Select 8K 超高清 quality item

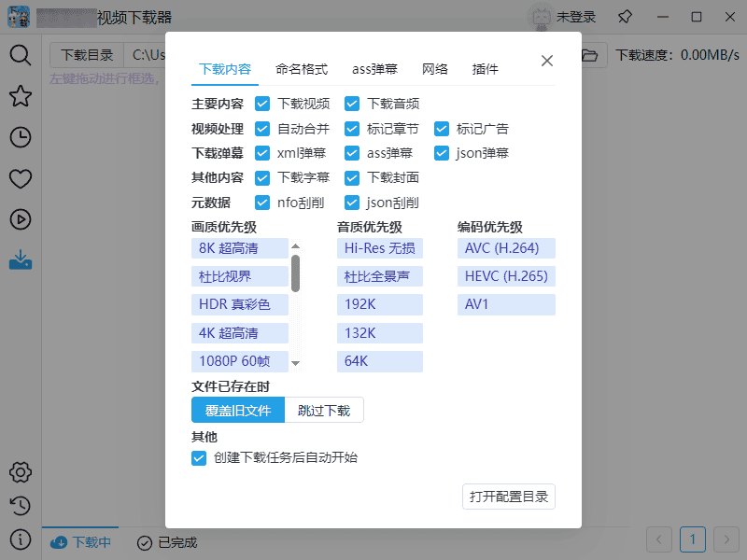[x=240, y=248]
